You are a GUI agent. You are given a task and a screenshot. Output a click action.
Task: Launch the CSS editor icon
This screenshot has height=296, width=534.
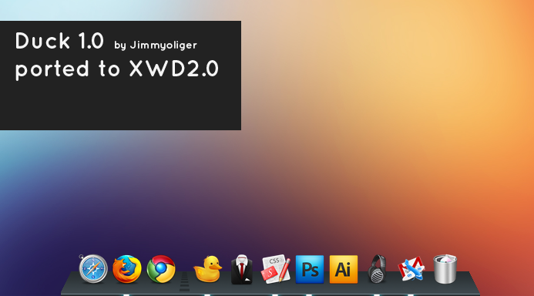[x=276, y=269]
